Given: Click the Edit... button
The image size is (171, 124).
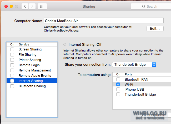Looking at the screenshot, I should tap(155, 29).
